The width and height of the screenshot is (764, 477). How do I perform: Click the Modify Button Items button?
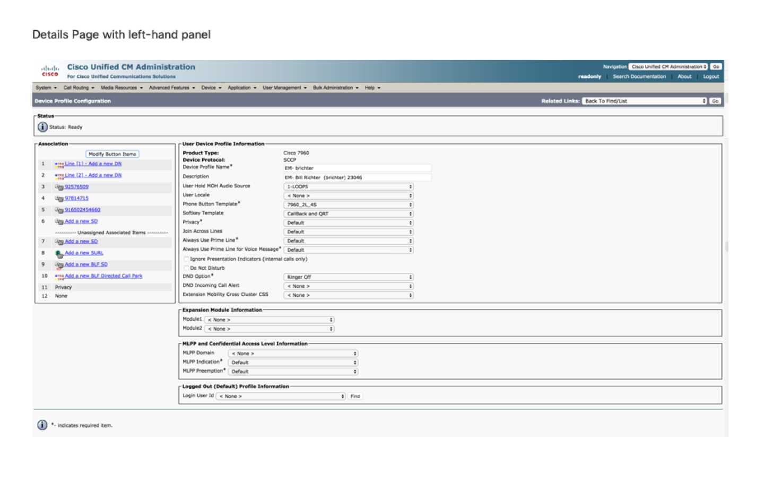[112, 154]
